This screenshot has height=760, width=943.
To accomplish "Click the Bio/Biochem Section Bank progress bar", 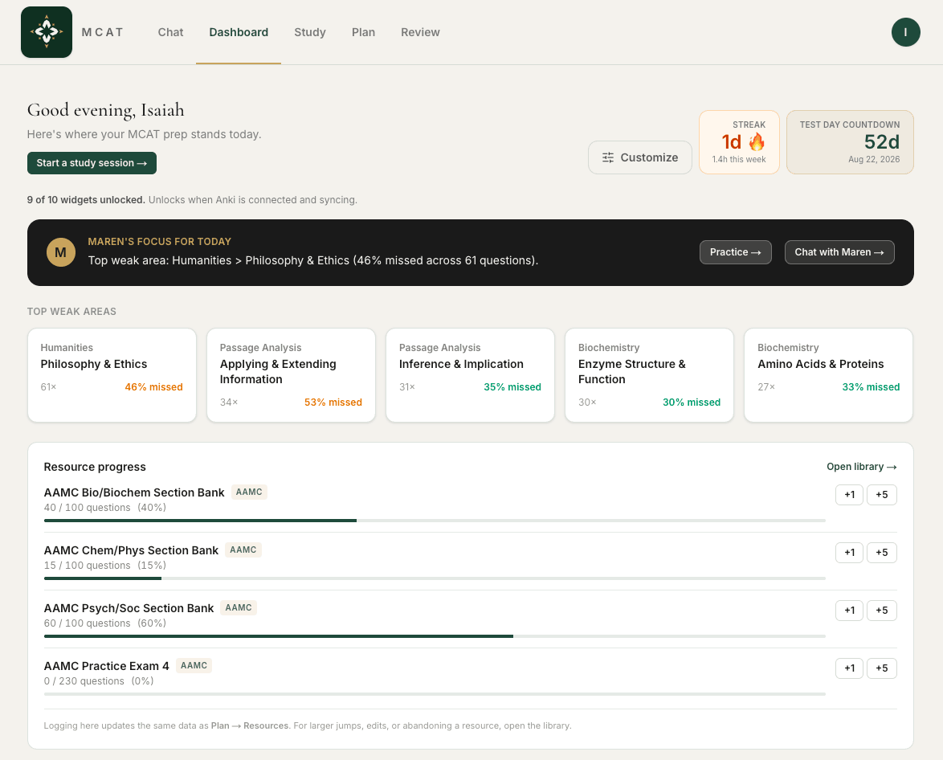I will click(x=435, y=521).
